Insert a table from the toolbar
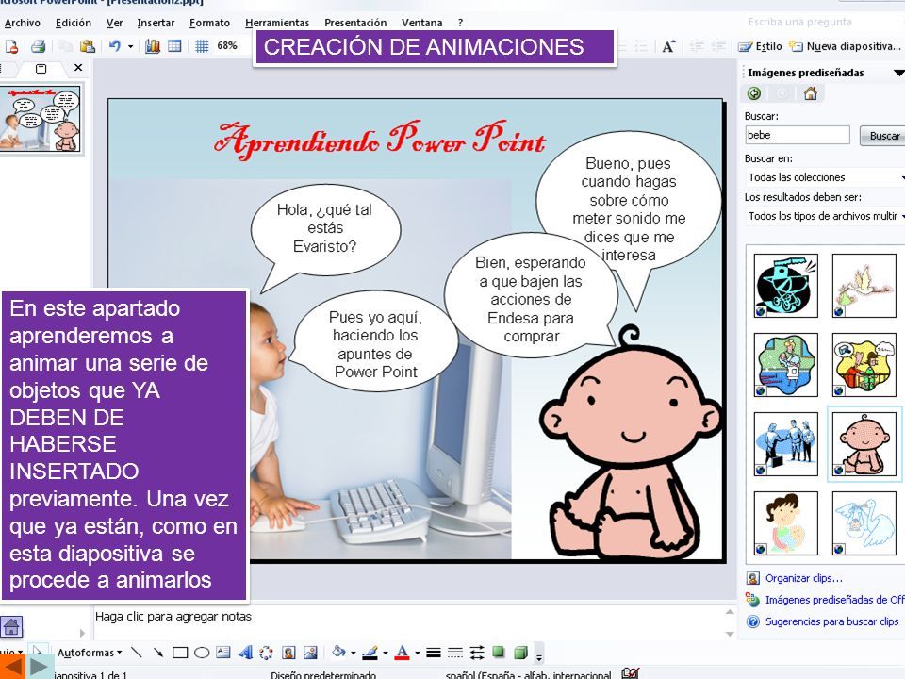 tap(174, 46)
